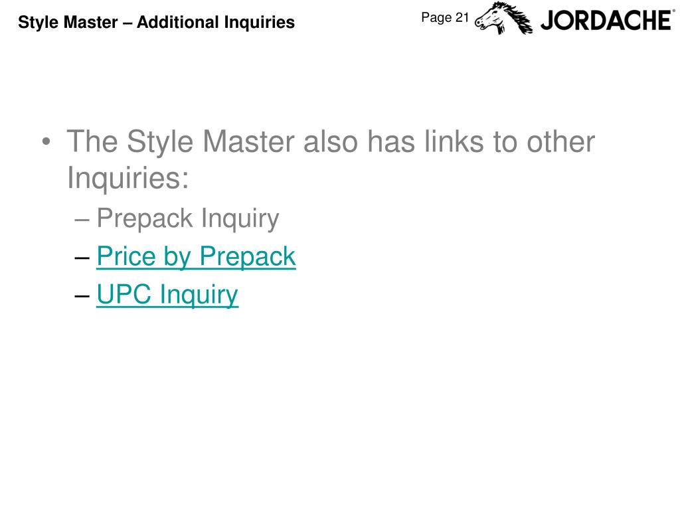Click the round bullet before The Style Master

click(x=46, y=142)
